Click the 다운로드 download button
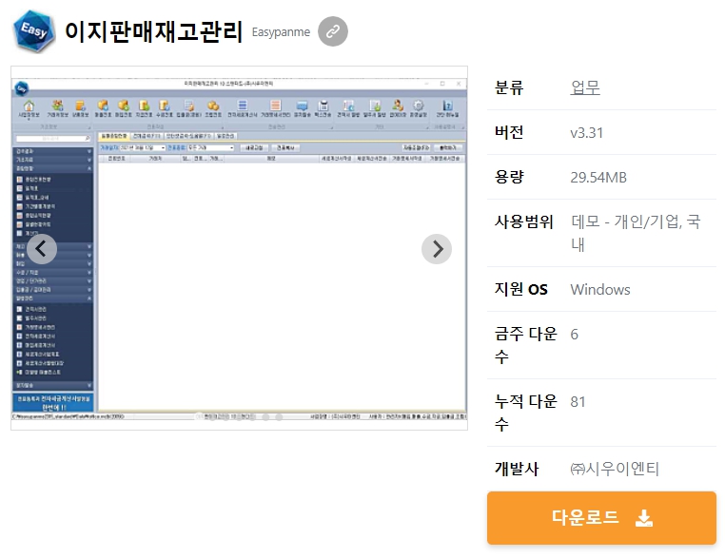The height and width of the screenshot is (558, 725). (601, 518)
